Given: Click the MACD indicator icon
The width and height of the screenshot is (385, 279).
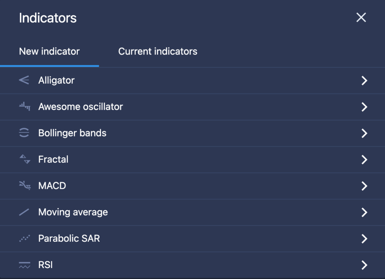Looking at the screenshot, I should (25, 185).
